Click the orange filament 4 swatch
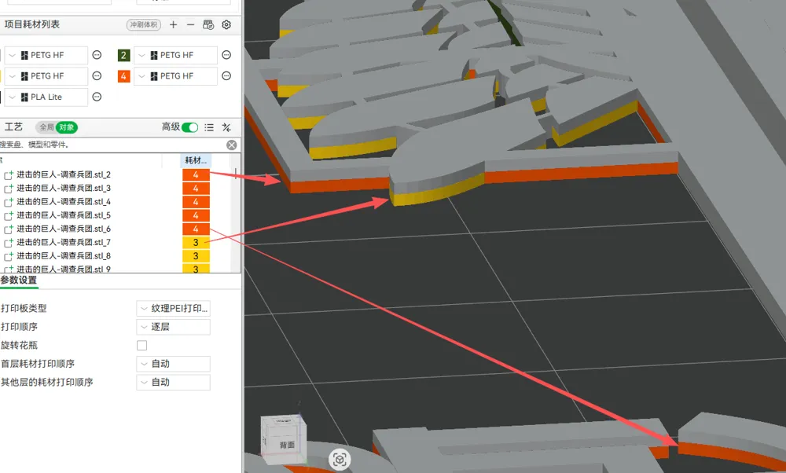 [124, 76]
